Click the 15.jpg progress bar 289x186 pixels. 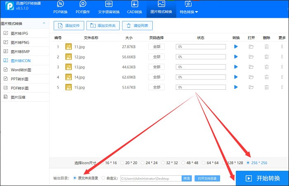pyautogui.click(x=201, y=87)
